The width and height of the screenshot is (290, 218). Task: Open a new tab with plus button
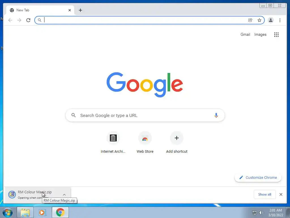pos(80,10)
